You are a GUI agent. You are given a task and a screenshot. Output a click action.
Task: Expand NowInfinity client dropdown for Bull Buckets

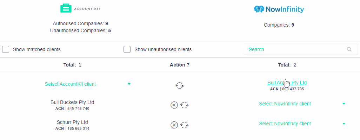point(285,104)
